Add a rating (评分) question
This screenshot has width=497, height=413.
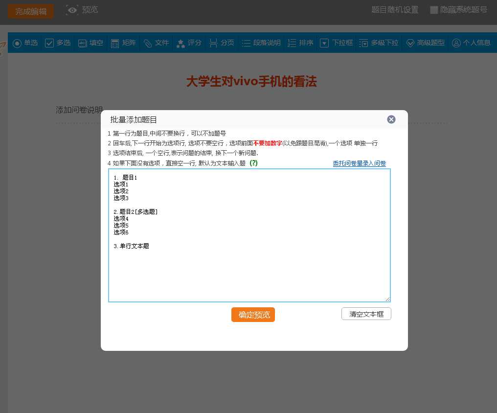point(189,43)
